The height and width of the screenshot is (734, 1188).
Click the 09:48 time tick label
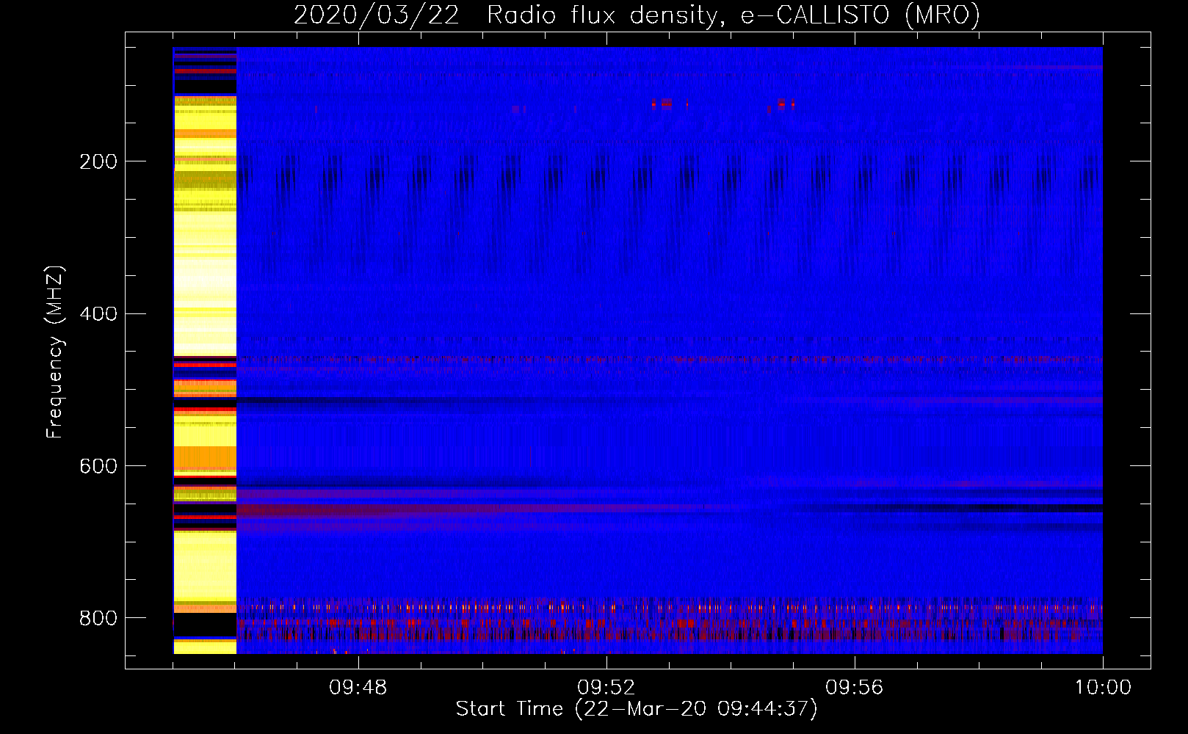click(358, 688)
